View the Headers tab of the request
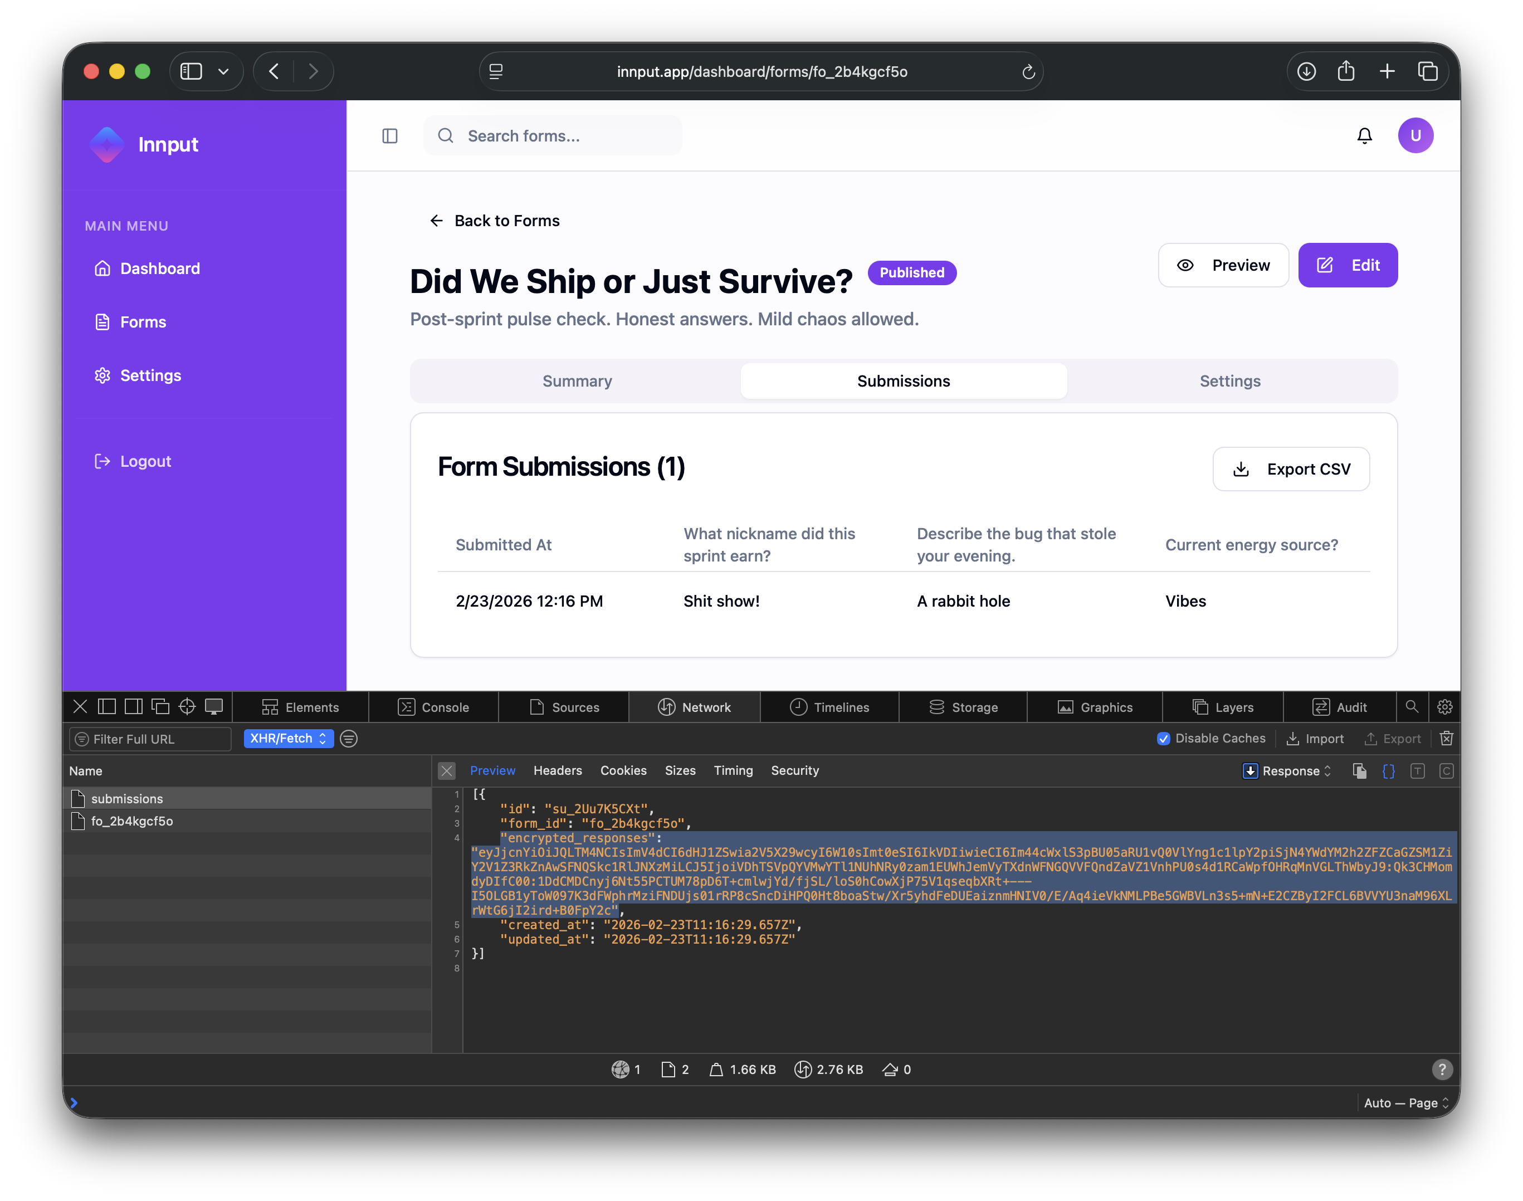Image resolution: width=1523 pixels, height=1201 pixels. tap(558, 770)
